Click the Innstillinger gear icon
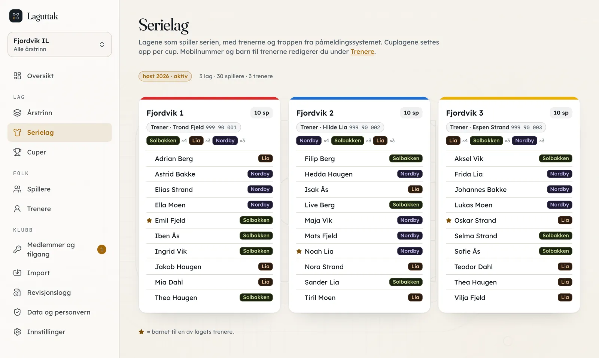This screenshot has height=358, width=599. (x=17, y=332)
